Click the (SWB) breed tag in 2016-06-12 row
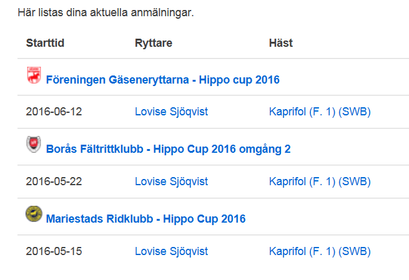 tap(354, 112)
